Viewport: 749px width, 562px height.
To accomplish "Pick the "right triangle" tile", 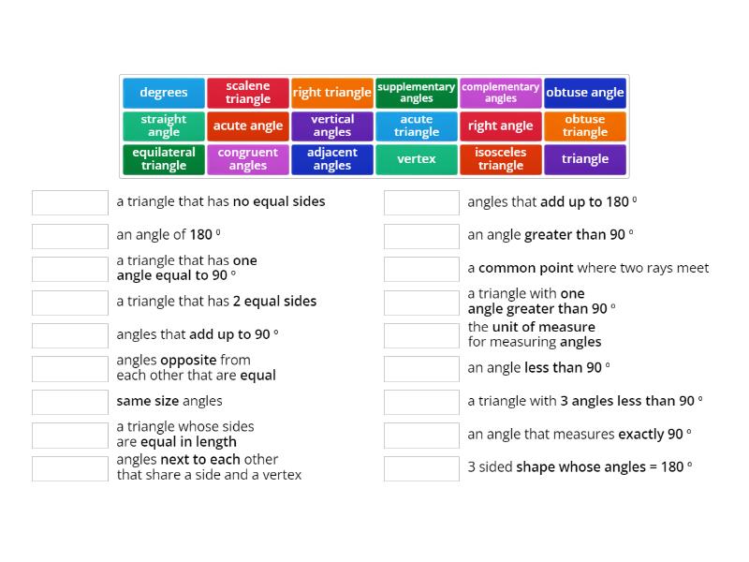I will [x=331, y=92].
